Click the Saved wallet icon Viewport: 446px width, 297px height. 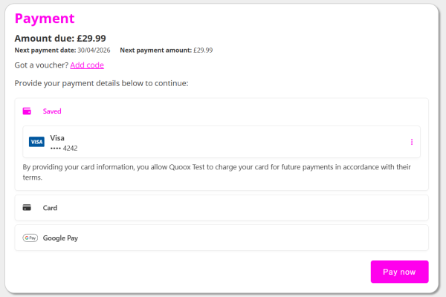(x=27, y=111)
